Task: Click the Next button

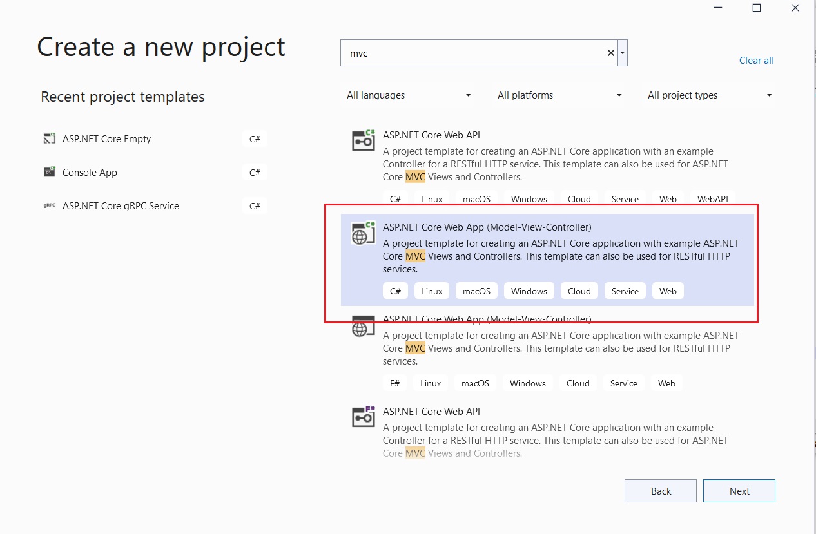Action: (739, 491)
